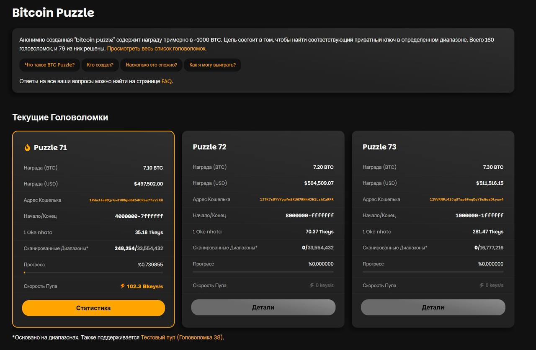Select the range "1000000-1ffffff"

(479, 215)
